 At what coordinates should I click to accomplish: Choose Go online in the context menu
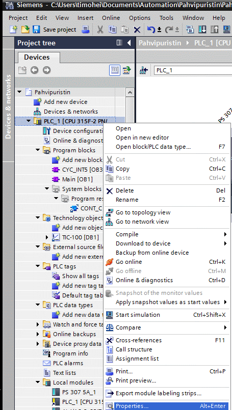(x=166, y=262)
